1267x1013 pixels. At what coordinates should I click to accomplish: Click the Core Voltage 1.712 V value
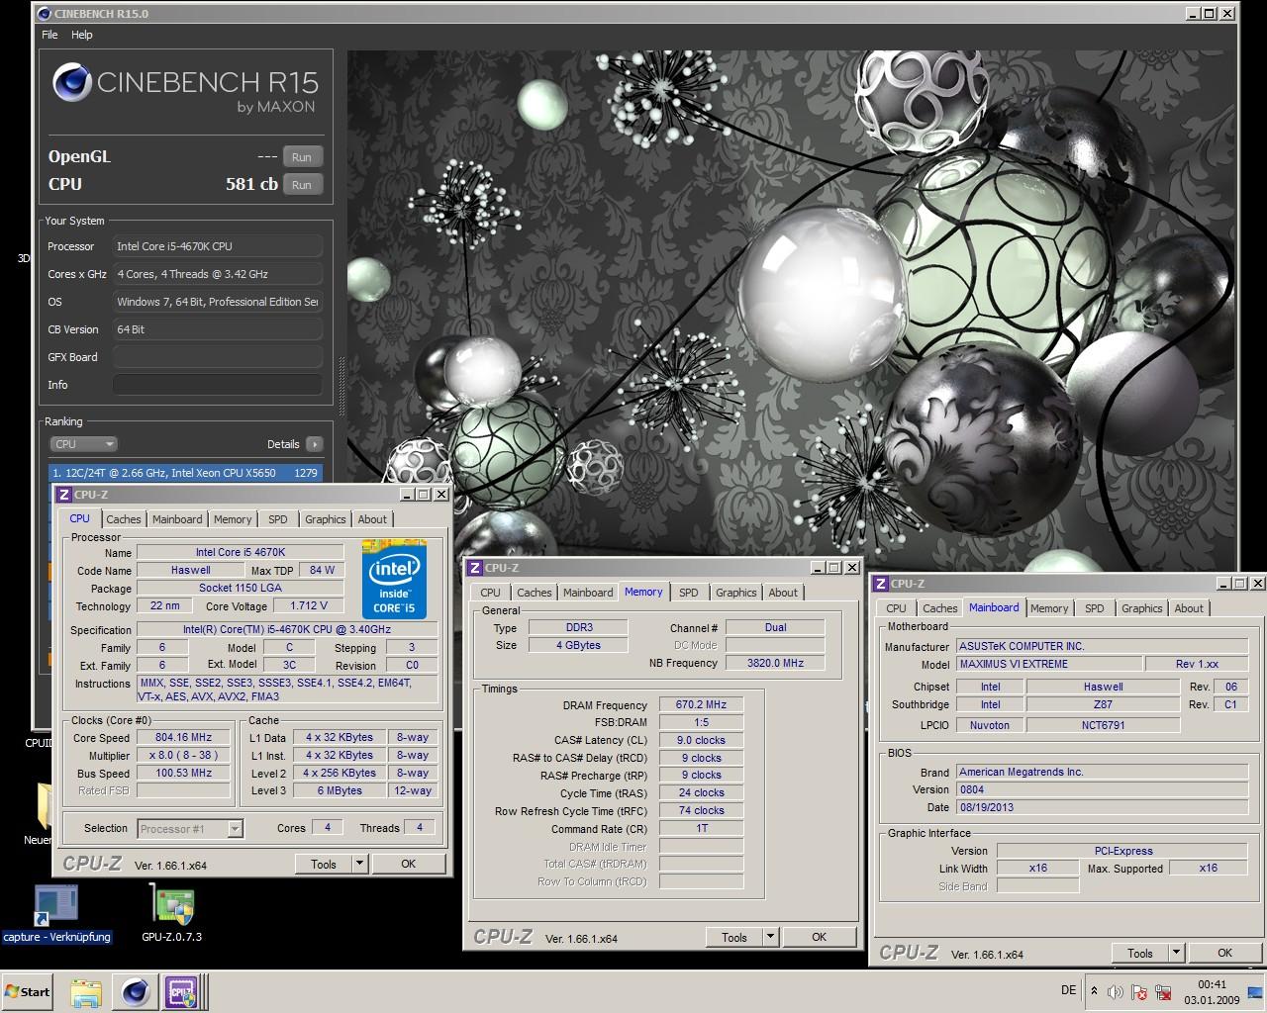(308, 605)
